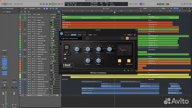
Task: Open the plugin View Editor dropdown
Action: coord(129,35)
